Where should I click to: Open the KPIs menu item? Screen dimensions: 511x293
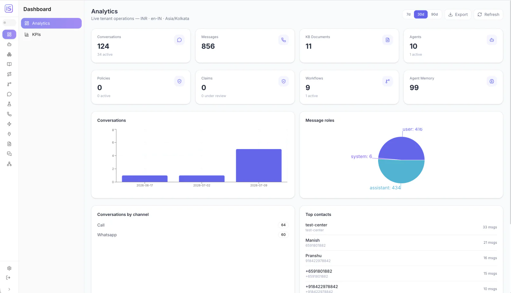[51, 35]
